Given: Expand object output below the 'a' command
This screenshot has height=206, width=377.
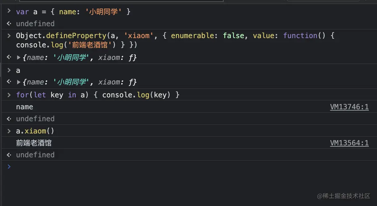Looking at the screenshot, I should (x=19, y=82).
